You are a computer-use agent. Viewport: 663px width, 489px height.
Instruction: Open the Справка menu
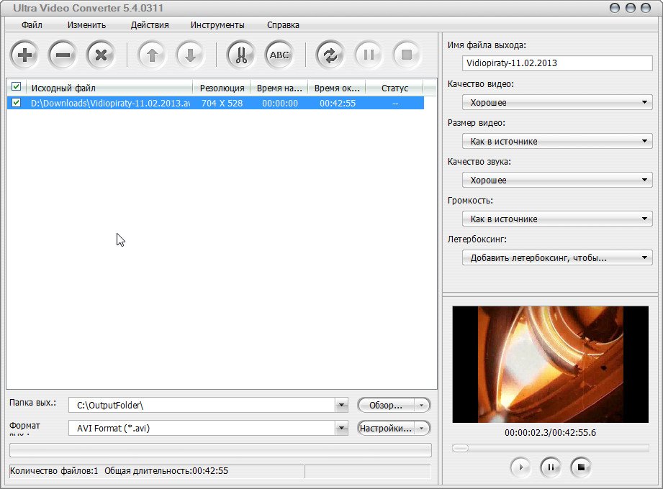click(283, 25)
